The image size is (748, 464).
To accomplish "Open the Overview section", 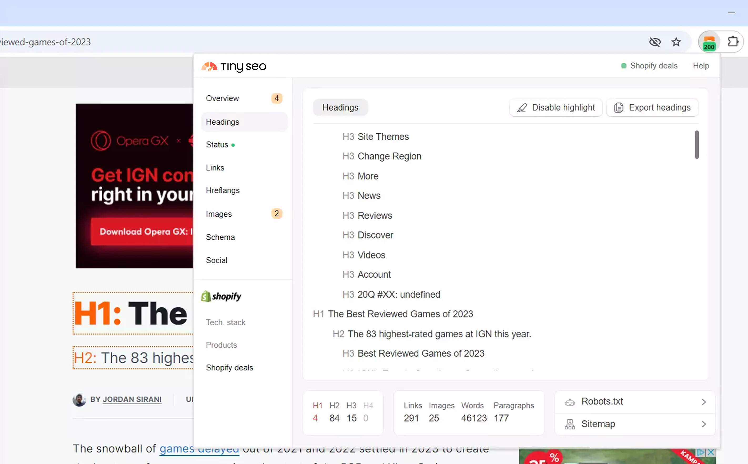I will click(x=244, y=98).
